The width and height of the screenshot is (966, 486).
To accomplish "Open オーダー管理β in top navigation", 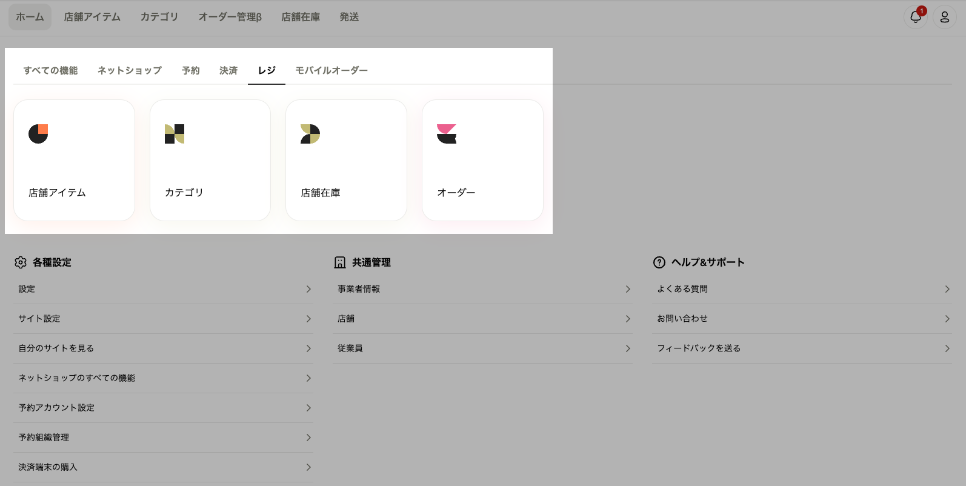I will pyautogui.click(x=230, y=17).
